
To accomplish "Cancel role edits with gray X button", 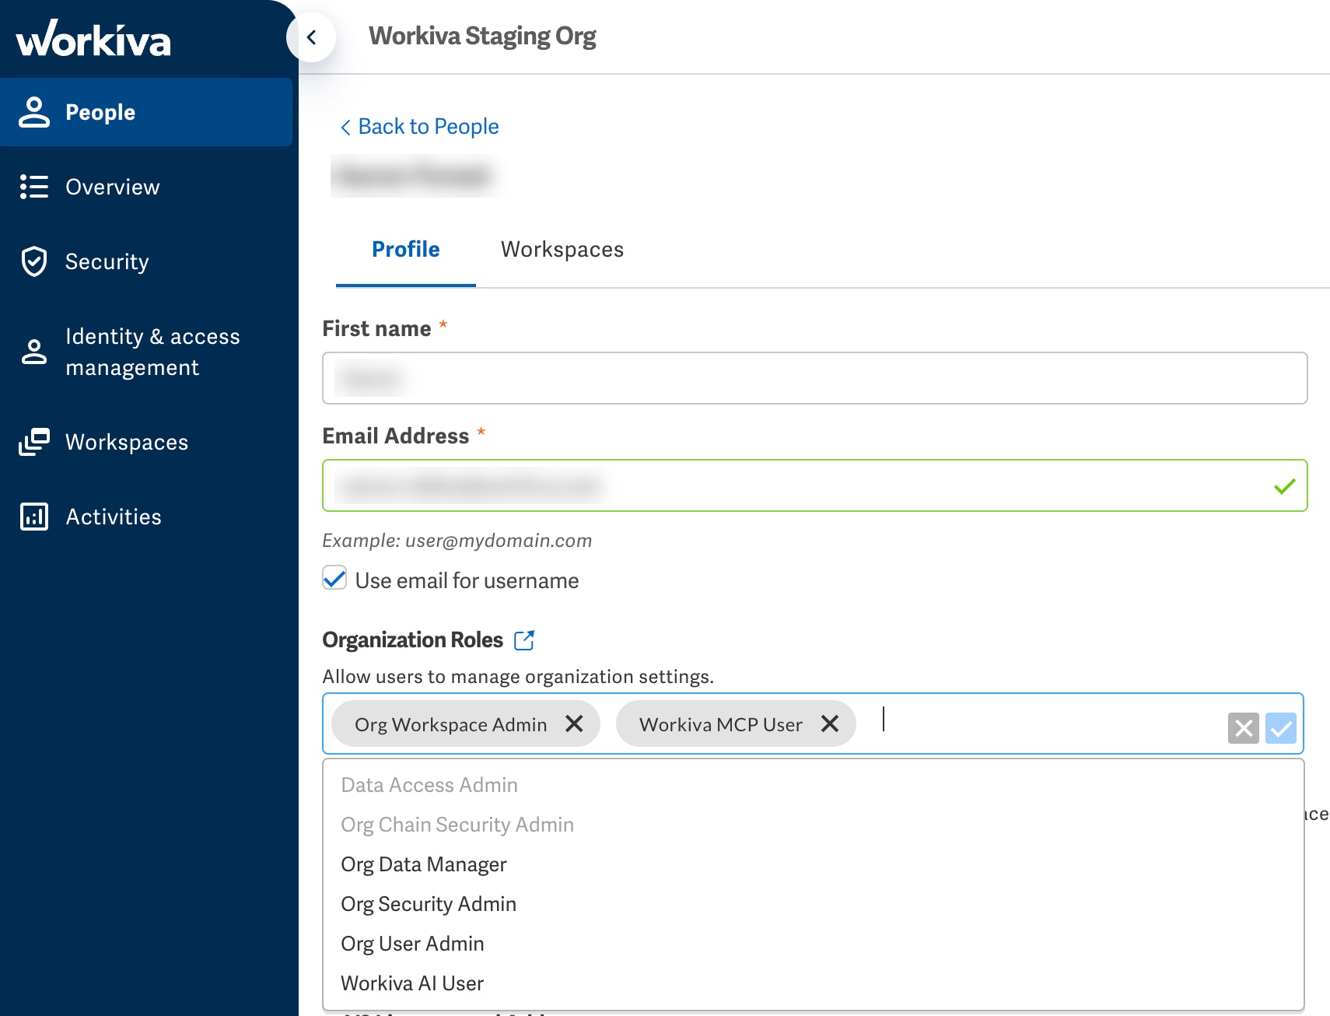I will (x=1243, y=728).
